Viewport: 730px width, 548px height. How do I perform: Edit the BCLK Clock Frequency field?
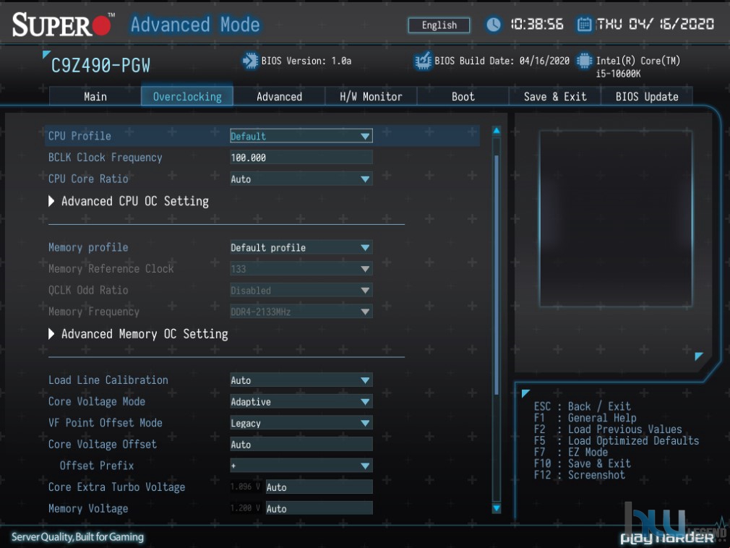pos(301,158)
